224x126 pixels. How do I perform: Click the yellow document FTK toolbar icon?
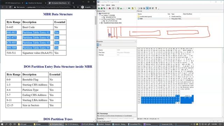(133, 8)
